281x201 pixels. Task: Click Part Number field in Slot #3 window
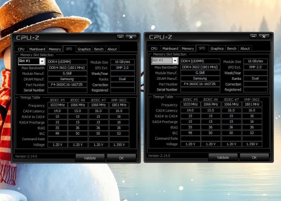200,84
